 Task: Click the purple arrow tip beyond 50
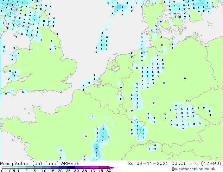[111, 167]
